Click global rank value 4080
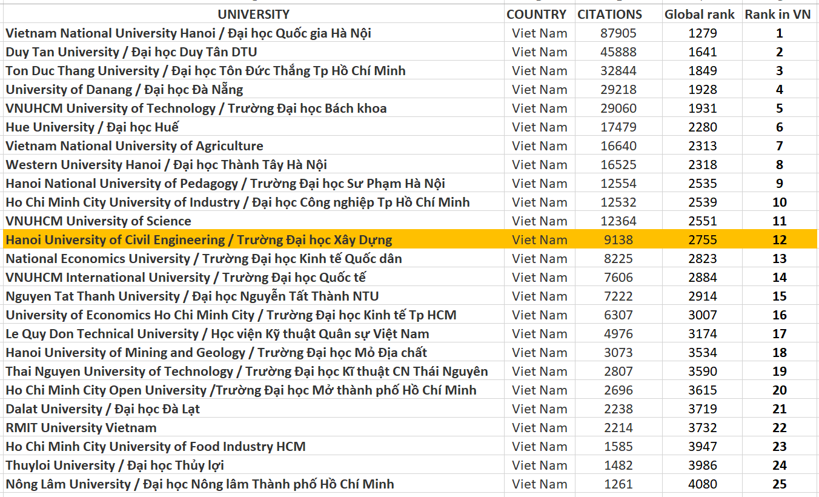This screenshot has height=497, width=819. point(702,484)
